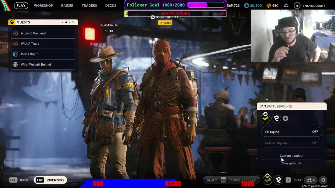The height and width of the screenshot is (188, 335).
Task: Click the party leader avatar in the bottom bar
Action: point(267,180)
